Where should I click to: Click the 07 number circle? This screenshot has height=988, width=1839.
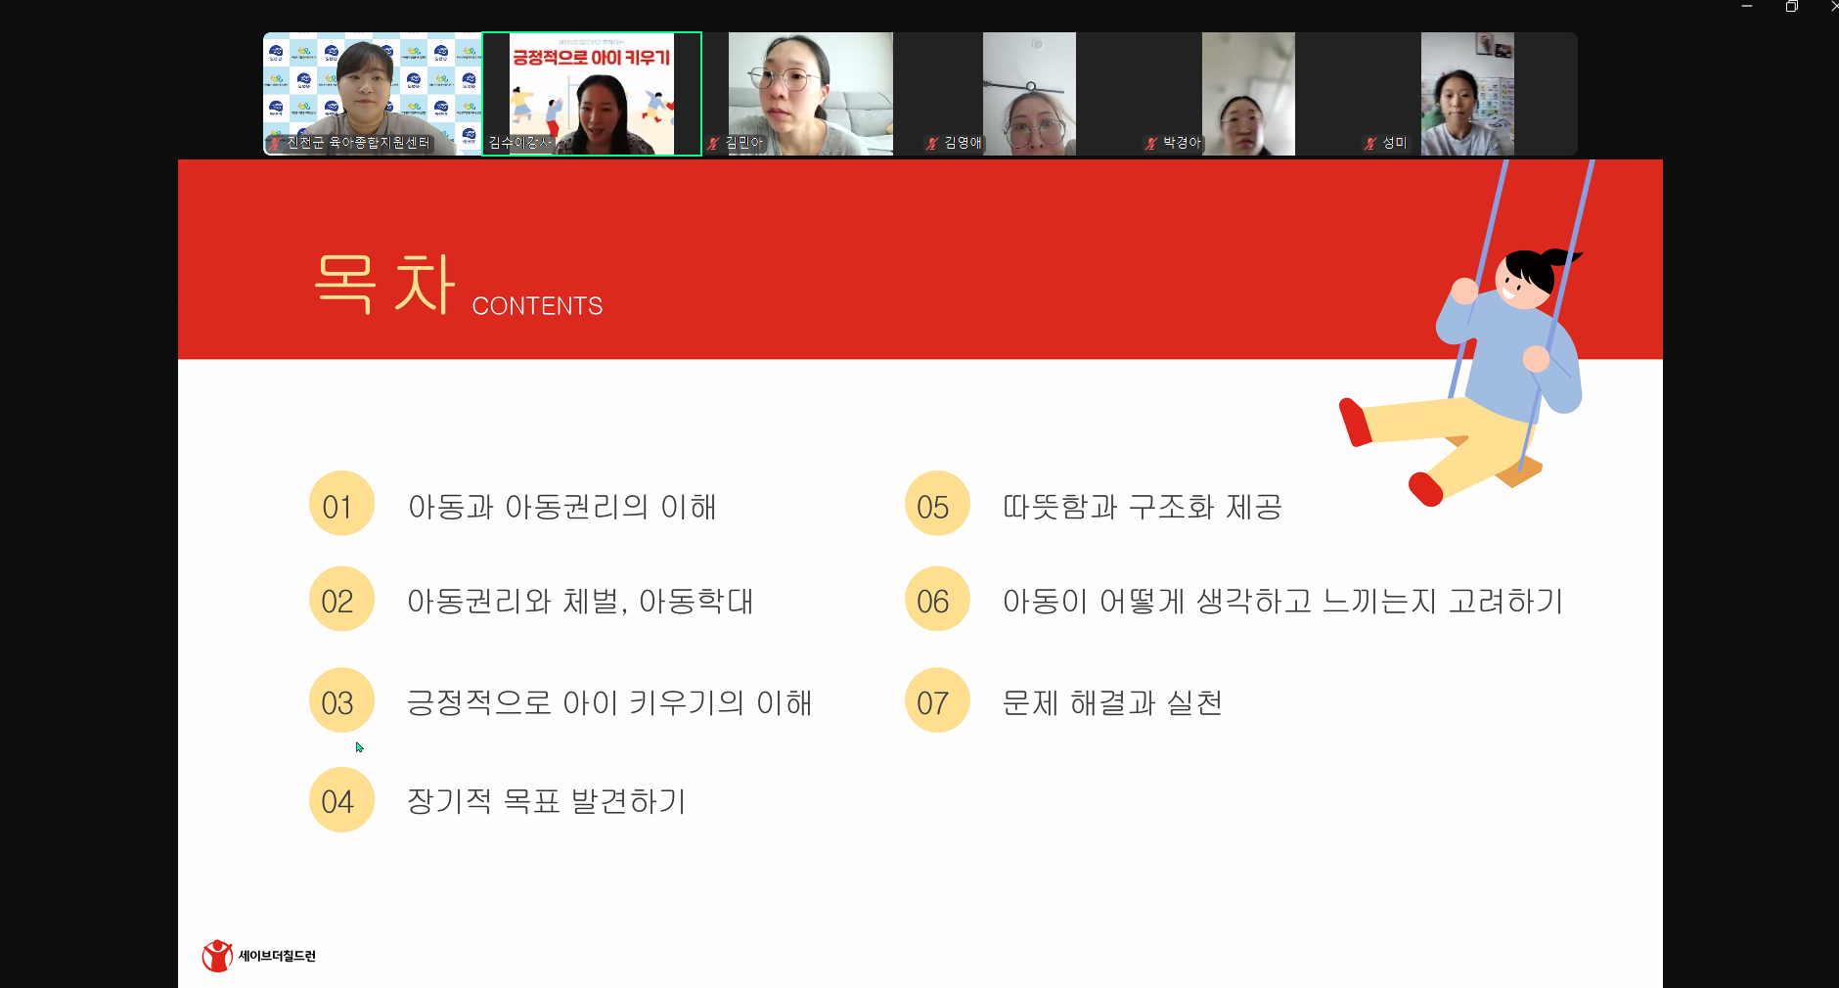click(937, 700)
